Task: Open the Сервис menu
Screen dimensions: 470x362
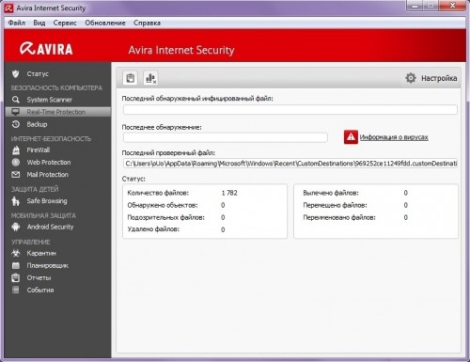Action: tap(65, 23)
